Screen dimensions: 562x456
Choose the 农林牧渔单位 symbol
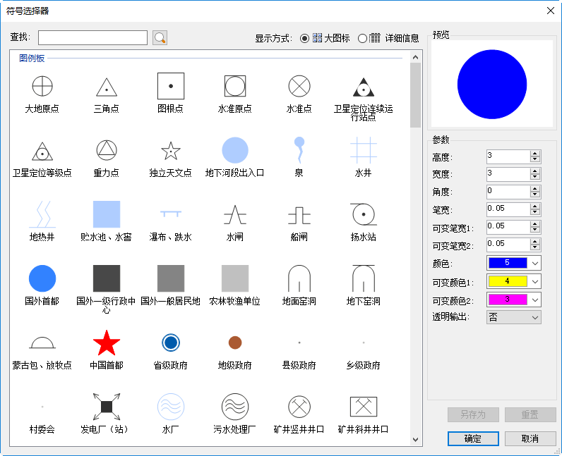tap(235, 278)
